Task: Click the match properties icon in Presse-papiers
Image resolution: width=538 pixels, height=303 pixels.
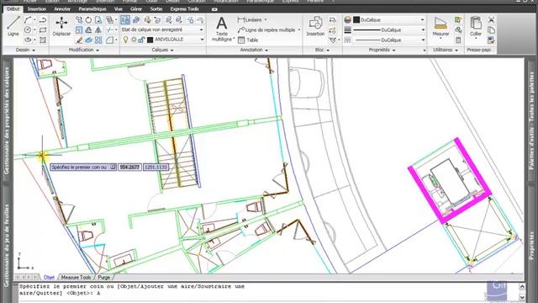Action: (x=491, y=40)
